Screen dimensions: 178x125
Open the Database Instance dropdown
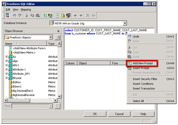point(125,23)
